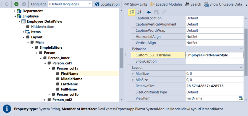Viewport: 248px width, 116px height.
Task: Click the cube icon beside MiddleName
Action: [x=58, y=79]
